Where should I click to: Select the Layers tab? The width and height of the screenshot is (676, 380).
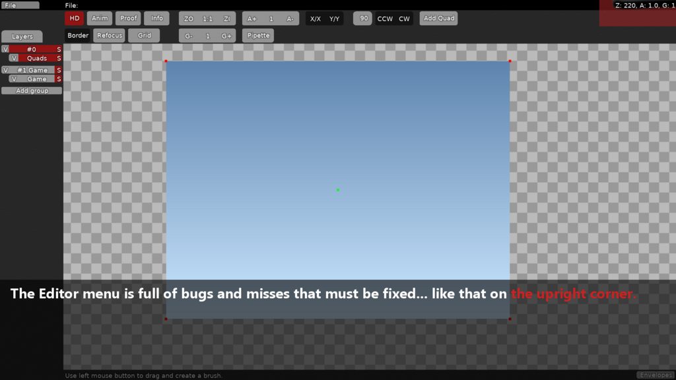pos(22,36)
